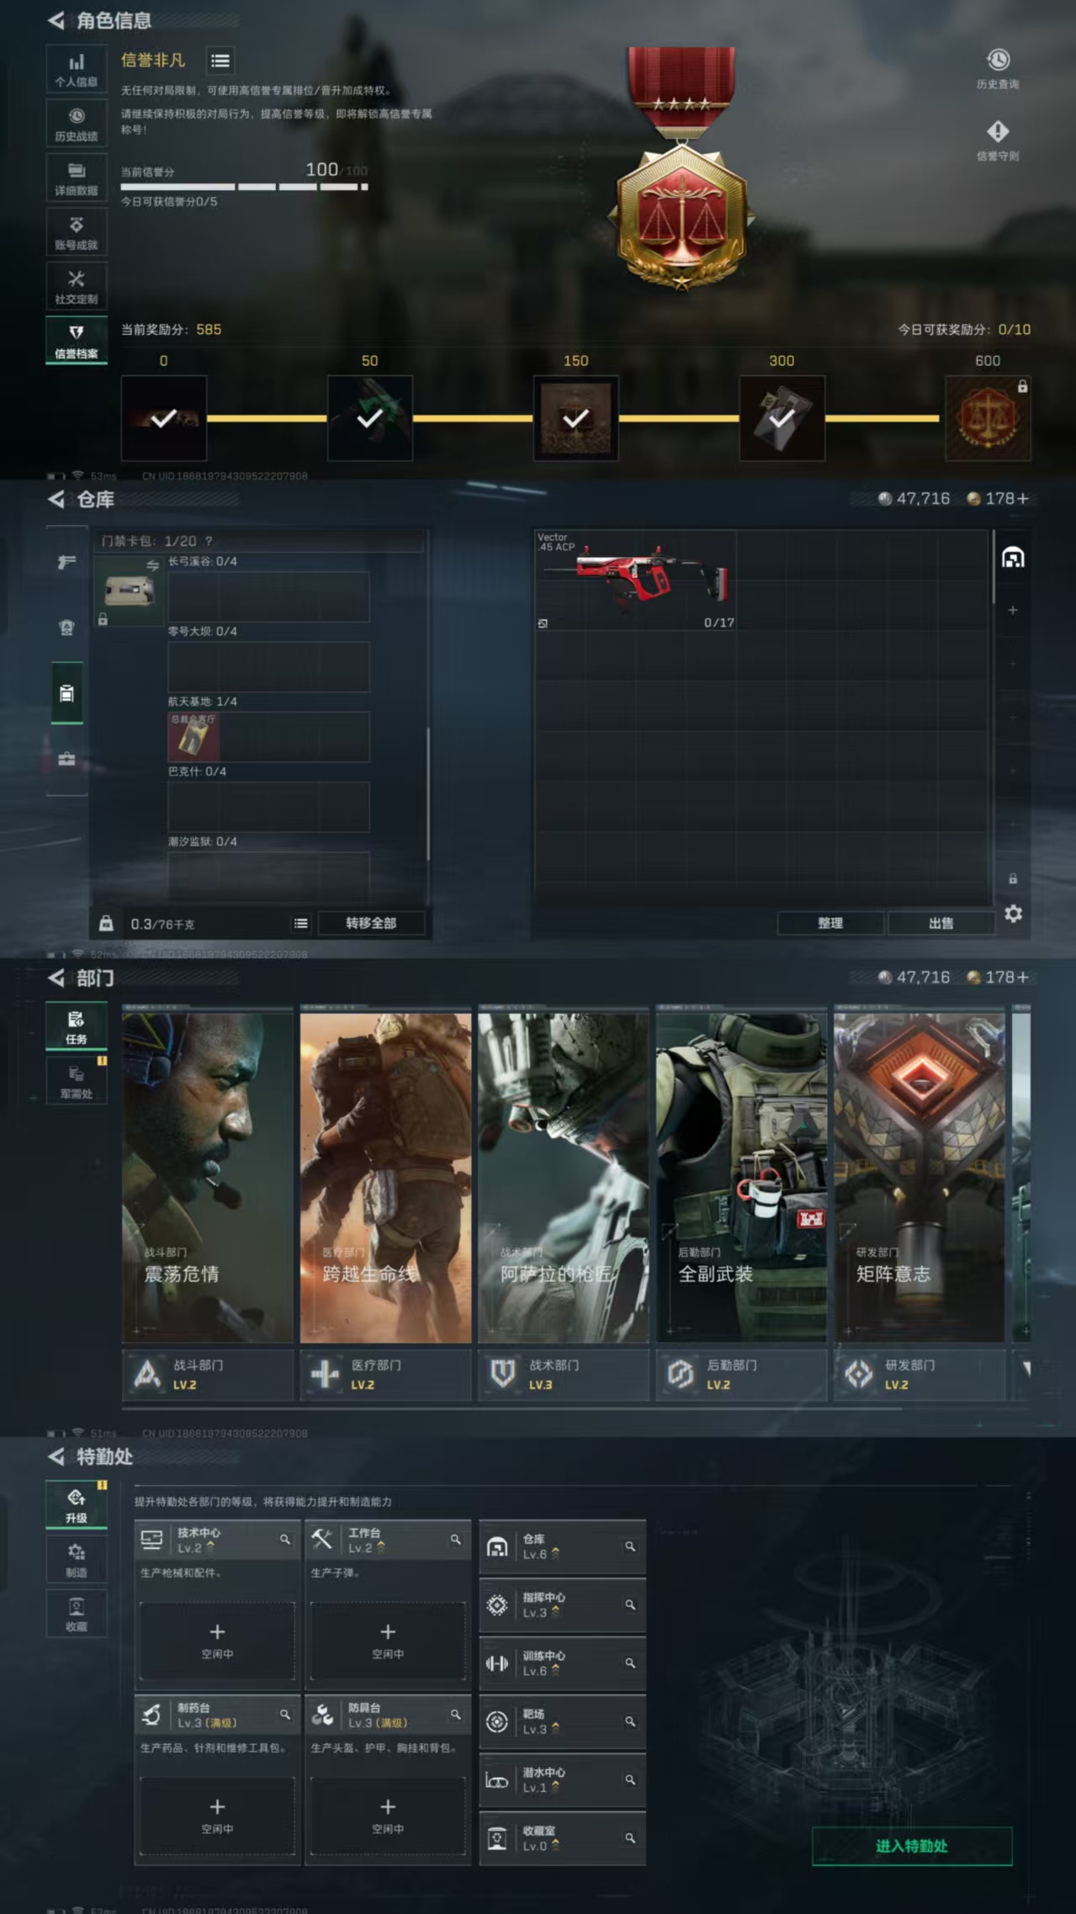The height and width of the screenshot is (1914, 1076).
Task: Click the list icon beside 信誉非凡
Action: (x=220, y=61)
